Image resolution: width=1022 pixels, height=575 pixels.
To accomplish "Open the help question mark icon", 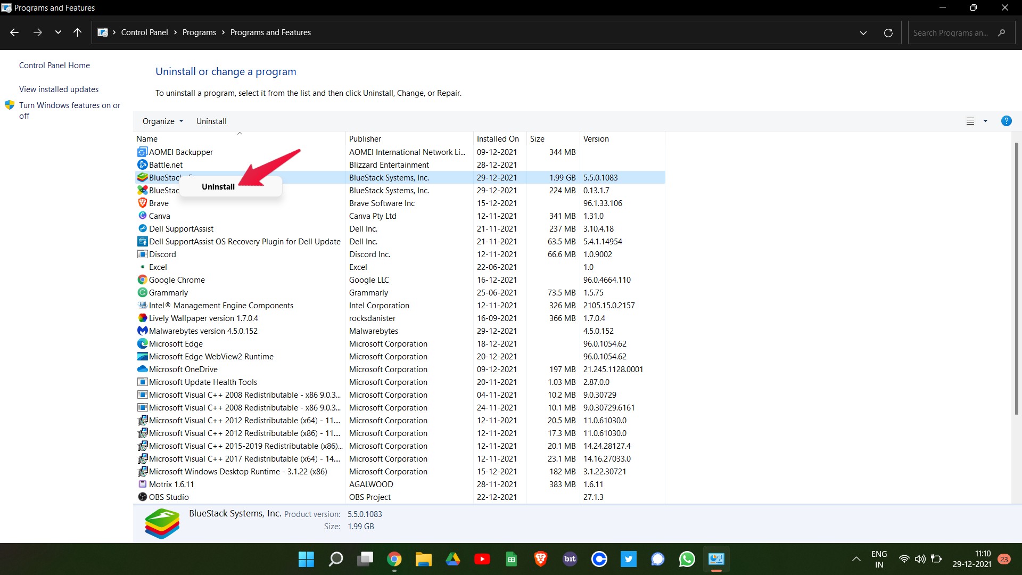I will (x=1006, y=121).
